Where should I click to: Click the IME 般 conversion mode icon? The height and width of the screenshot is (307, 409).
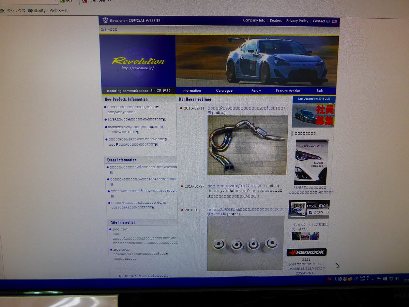point(340,279)
